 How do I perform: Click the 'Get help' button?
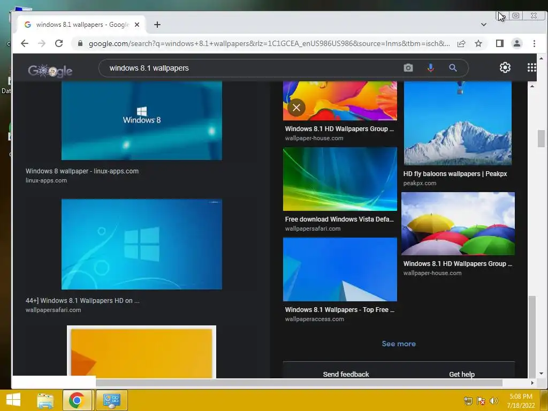[462, 374]
